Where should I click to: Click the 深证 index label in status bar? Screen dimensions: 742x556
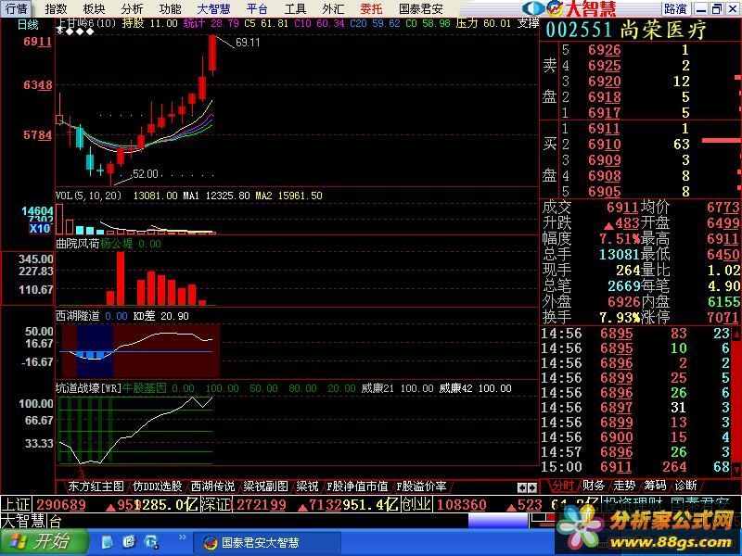tap(216, 504)
